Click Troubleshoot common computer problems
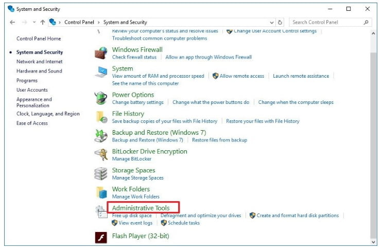 click(x=160, y=39)
